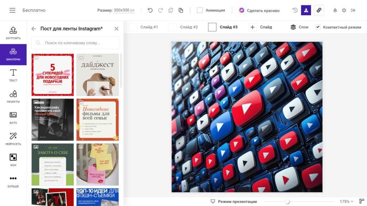
Task: Close the Instagram templates panel
Action: [x=116, y=29]
